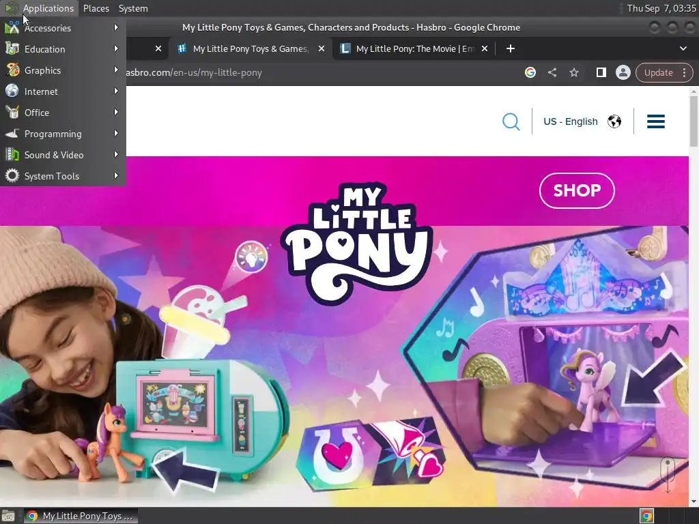Click the MATE logo icon beside Applications
Screen dimensions: 699x524
[11, 8]
